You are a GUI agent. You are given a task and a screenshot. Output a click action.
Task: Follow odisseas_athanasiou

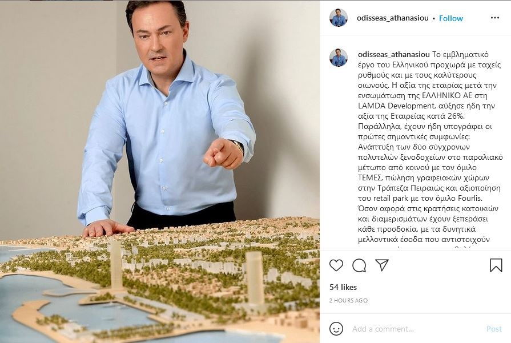click(x=450, y=18)
